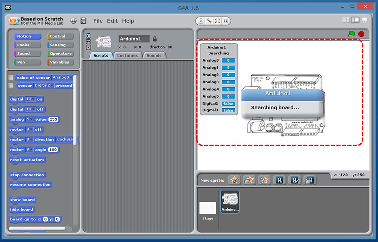Switch to the Scripts tab
The height and width of the screenshot is (242, 378).
click(101, 55)
